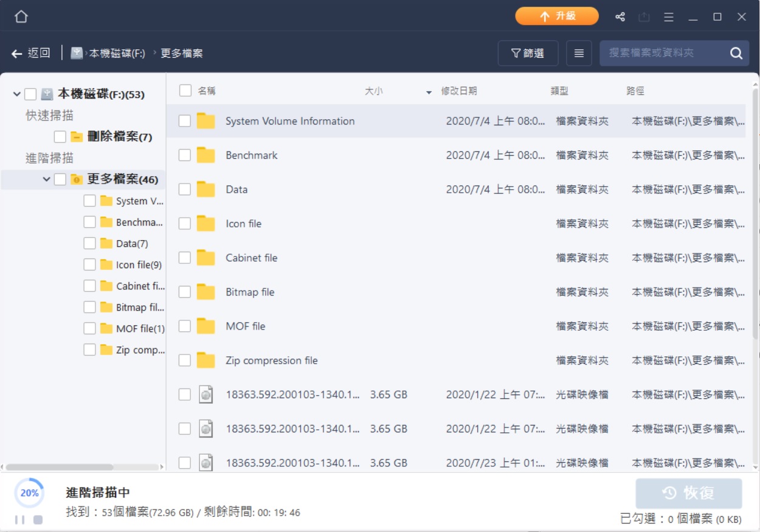The height and width of the screenshot is (532, 760).
Task: Click the horizontal scrollbar thumb under the tree
Action: pos(59,467)
